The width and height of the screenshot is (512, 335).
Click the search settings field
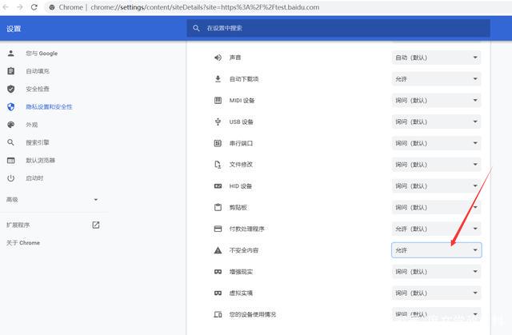[x=338, y=28]
